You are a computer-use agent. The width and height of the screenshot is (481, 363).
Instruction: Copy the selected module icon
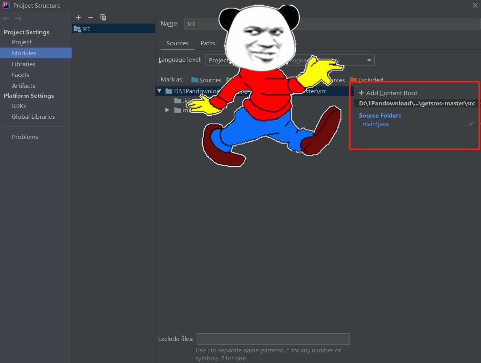coord(103,18)
